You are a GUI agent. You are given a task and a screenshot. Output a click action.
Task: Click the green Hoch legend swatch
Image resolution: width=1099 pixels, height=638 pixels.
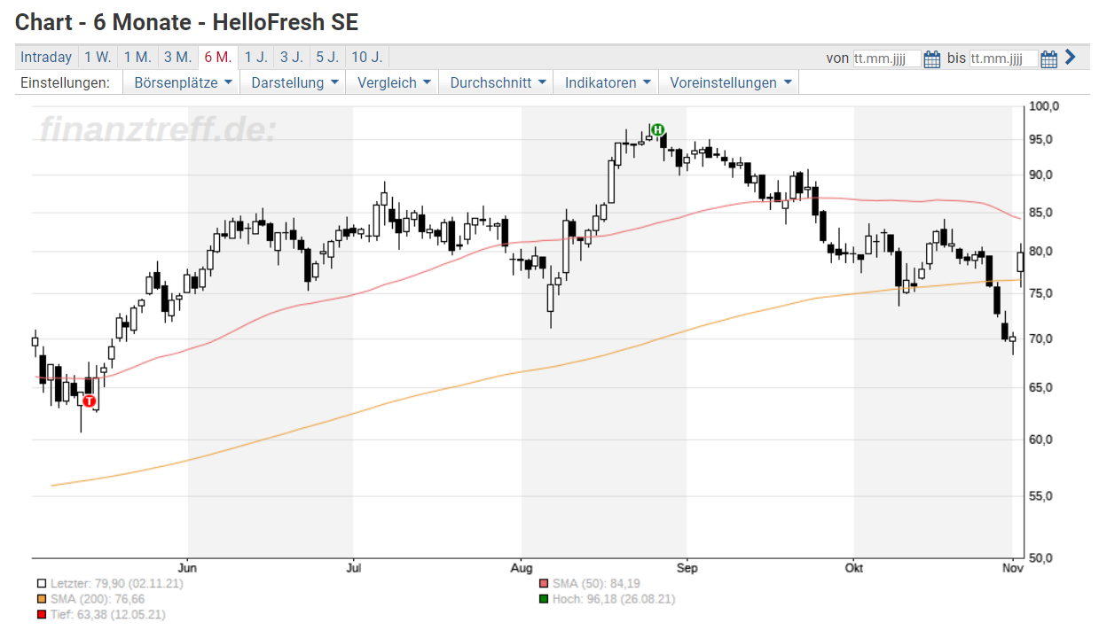pyautogui.click(x=544, y=599)
